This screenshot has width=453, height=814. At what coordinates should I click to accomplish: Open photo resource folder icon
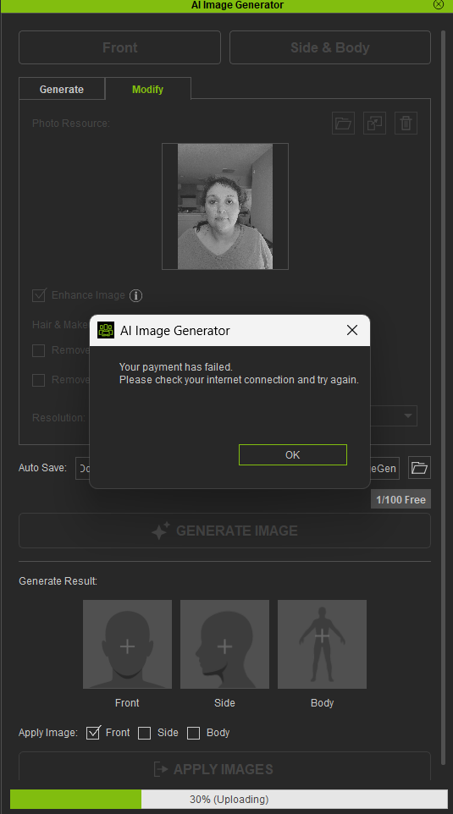point(343,124)
